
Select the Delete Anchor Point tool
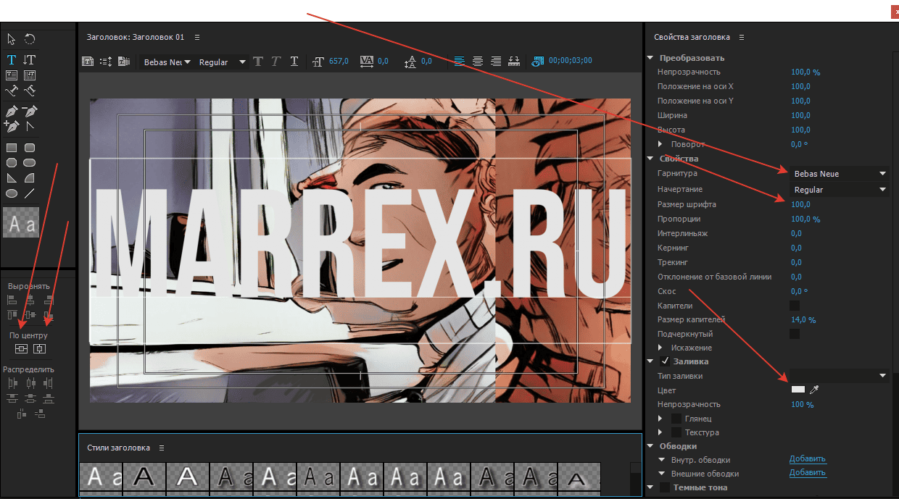[x=30, y=112]
